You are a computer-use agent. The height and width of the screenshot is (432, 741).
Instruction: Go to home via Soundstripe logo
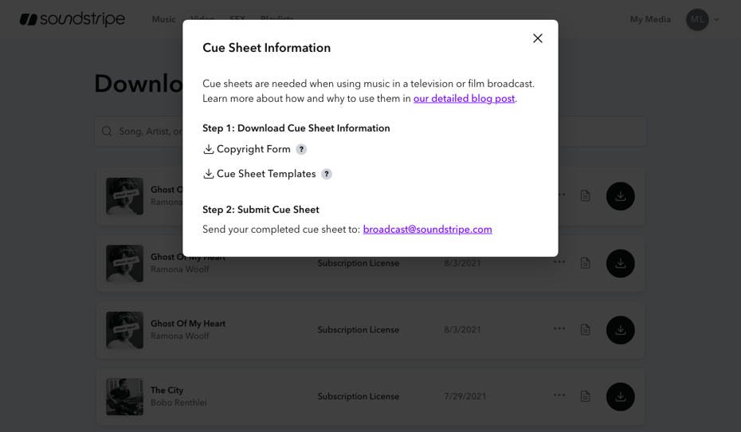[73, 19]
